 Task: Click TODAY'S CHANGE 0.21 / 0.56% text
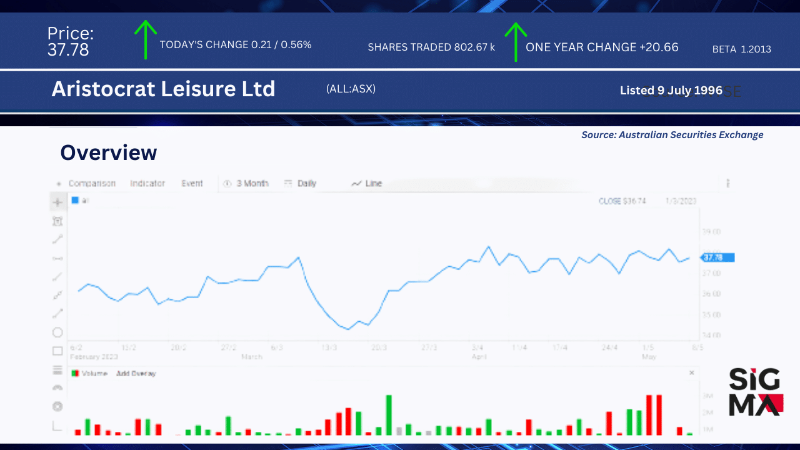coord(236,45)
